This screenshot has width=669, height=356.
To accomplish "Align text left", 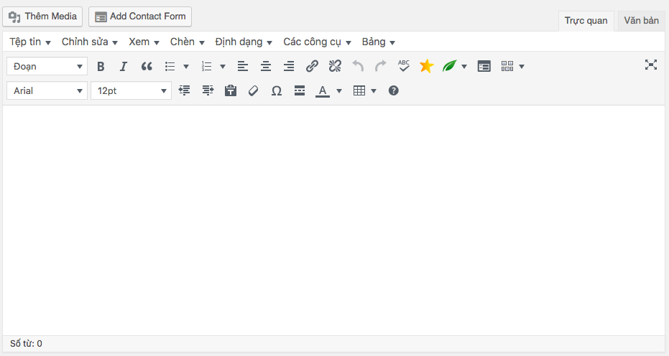I will [x=243, y=67].
